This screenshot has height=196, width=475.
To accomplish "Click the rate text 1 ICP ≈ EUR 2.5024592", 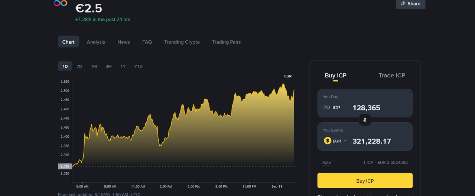I will [x=385, y=162].
